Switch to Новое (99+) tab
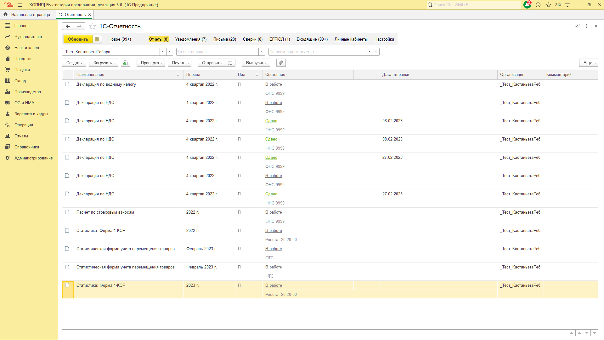The width and height of the screenshot is (604, 340). pos(120,39)
